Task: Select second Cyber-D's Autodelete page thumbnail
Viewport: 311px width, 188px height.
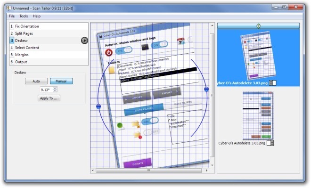Action: [258, 116]
